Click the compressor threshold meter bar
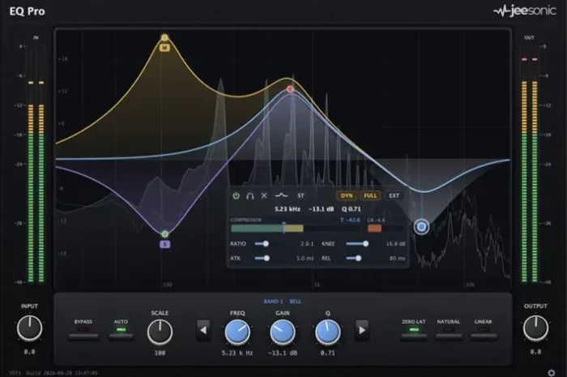The height and width of the screenshot is (377, 567). pyautogui.click(x=294, y=229)
